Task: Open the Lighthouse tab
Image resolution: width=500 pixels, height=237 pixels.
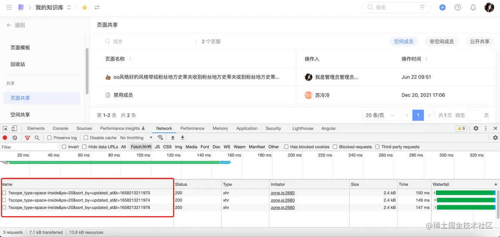Action: (x=303, y=128)
